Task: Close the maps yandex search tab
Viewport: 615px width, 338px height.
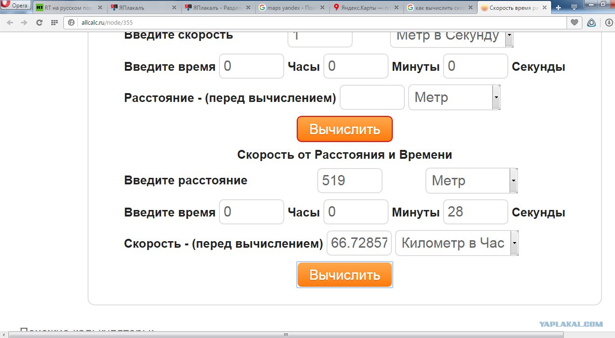Action: click(322, 7)
